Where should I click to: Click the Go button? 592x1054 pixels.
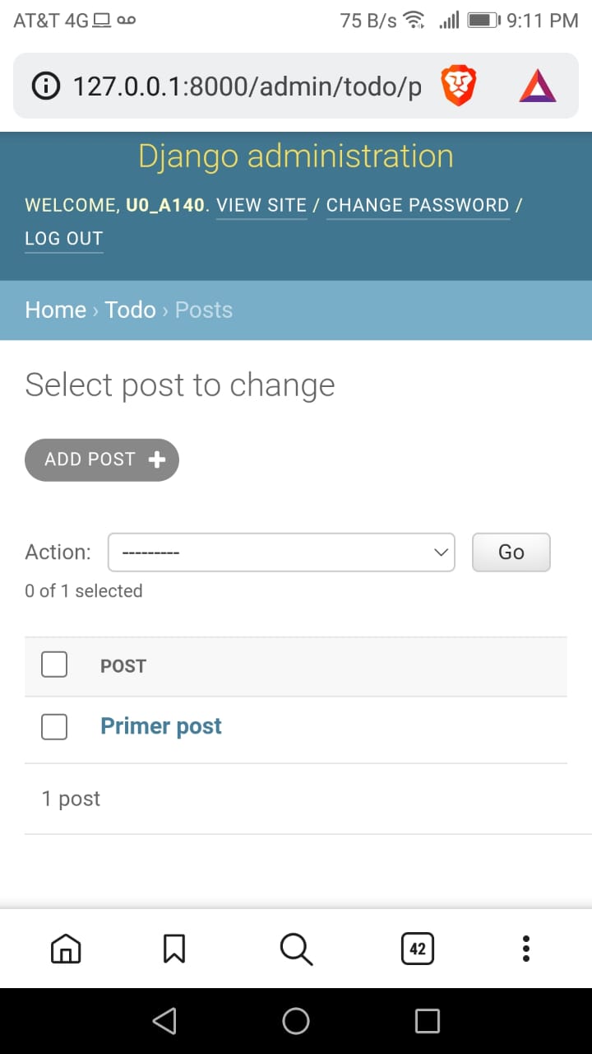coord(511,552)
